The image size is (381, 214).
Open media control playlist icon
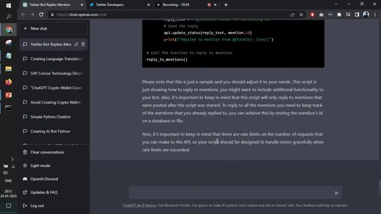(x=348, y=14)
